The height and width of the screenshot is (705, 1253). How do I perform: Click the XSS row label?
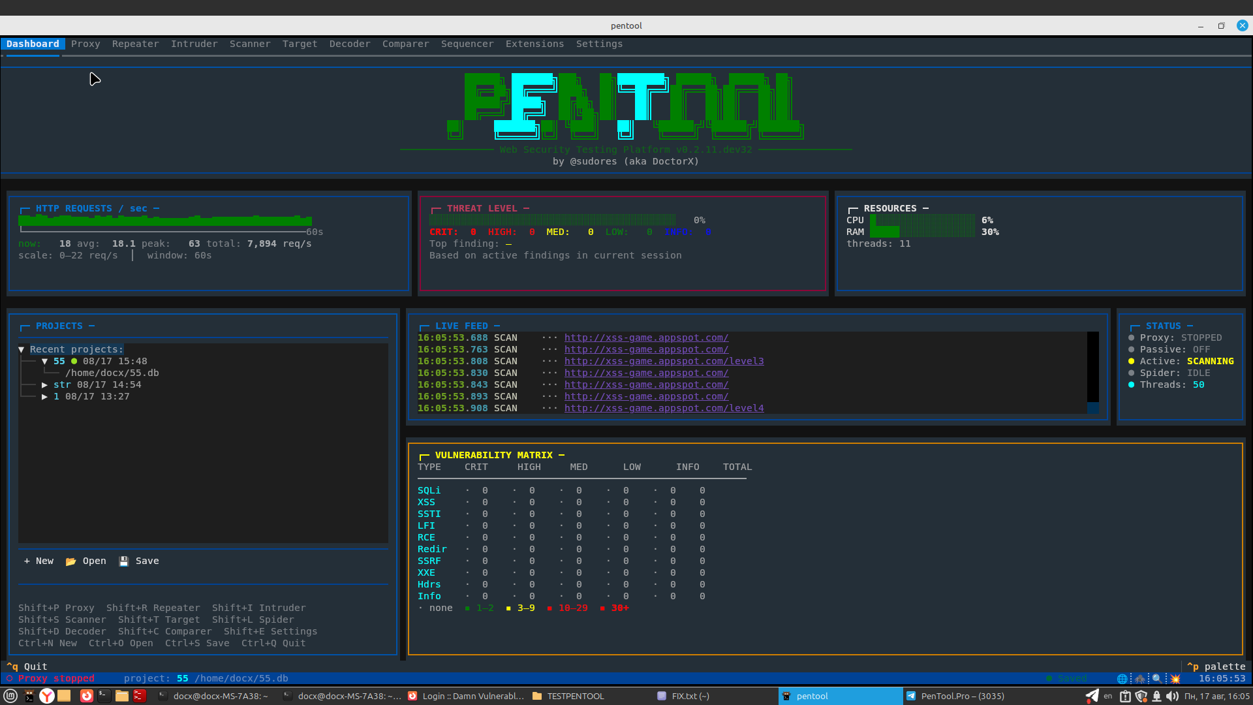[426, 502]
